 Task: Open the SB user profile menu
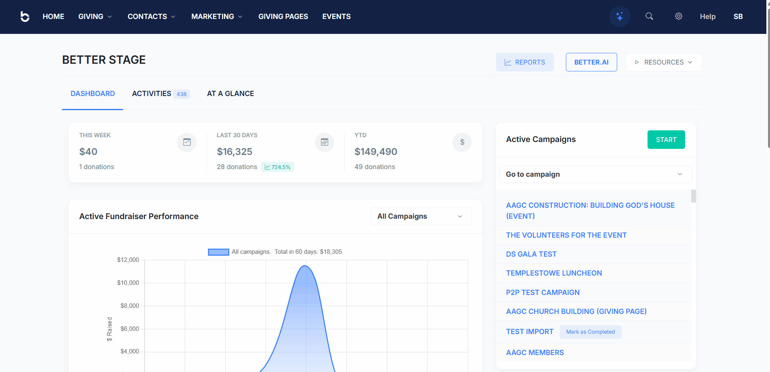(738, 17)
